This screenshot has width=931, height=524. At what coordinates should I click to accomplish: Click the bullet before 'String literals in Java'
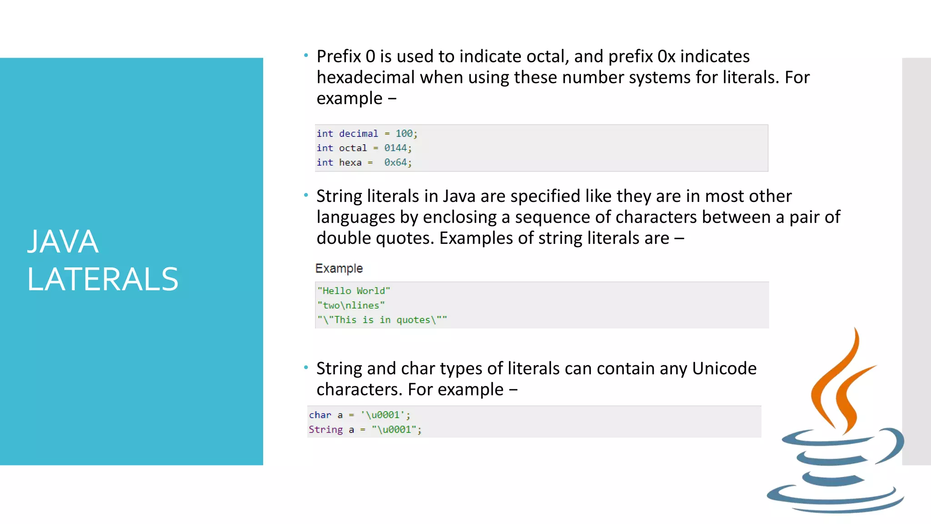[306, 195]
